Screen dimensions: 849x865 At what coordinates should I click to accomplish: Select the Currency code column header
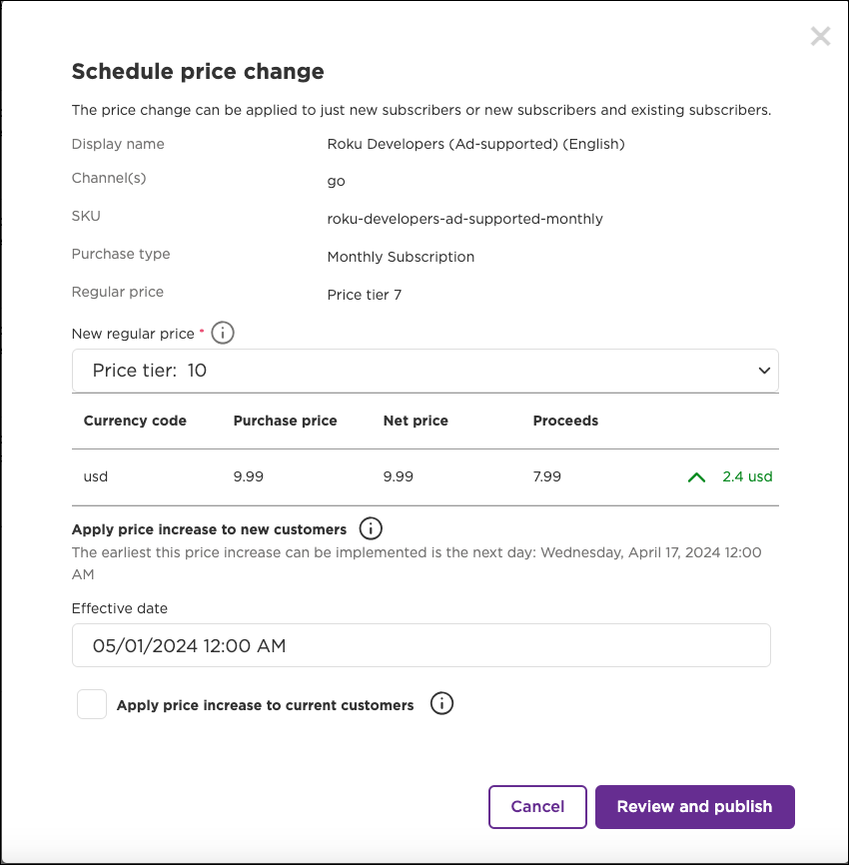135,421
